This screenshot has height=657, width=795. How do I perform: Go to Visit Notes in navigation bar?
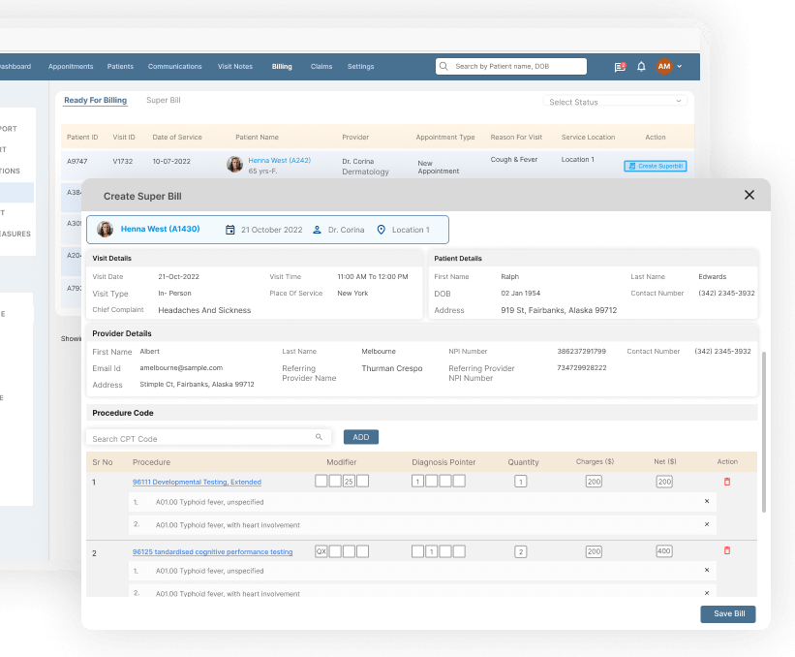(x=235, y=67)
